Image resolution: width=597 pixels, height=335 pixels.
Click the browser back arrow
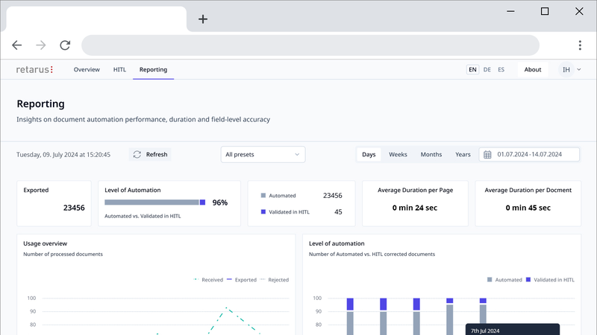[x=17, y=45]
